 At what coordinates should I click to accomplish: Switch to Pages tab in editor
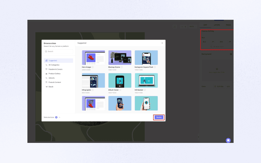coord(228,25)
